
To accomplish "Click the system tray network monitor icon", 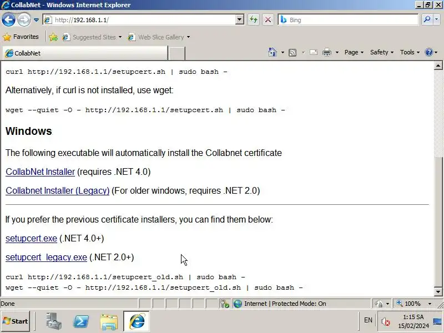I will pos(437,321).
